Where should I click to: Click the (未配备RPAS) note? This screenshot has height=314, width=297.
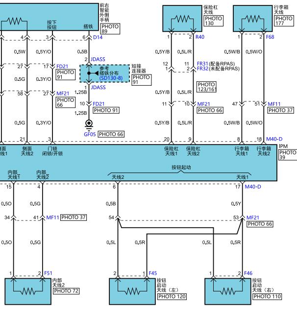click(224, 69)
